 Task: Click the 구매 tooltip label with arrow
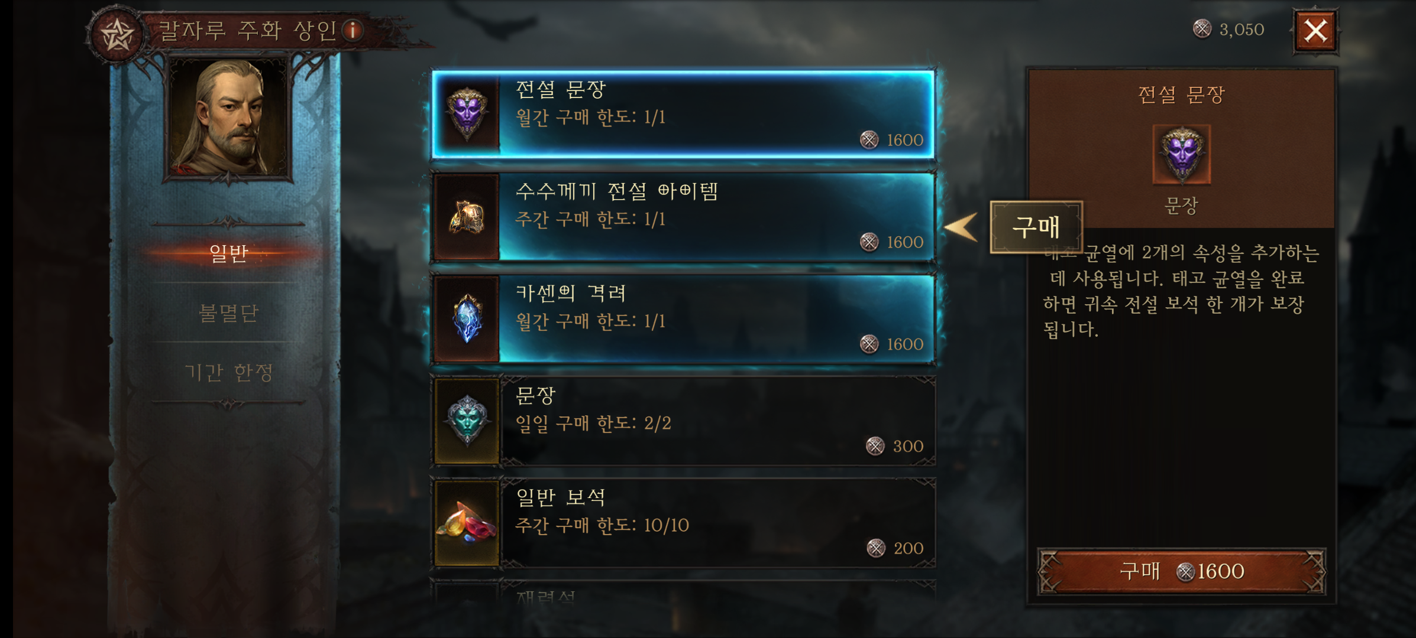[1036, 227]
